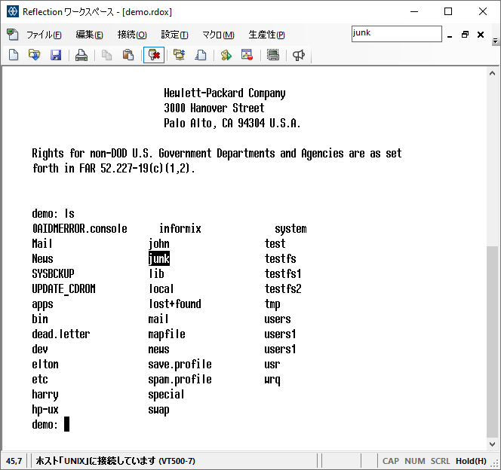Click the system entry in listing
This screenshot has width=501, height=470.
[x=290, y=229]
